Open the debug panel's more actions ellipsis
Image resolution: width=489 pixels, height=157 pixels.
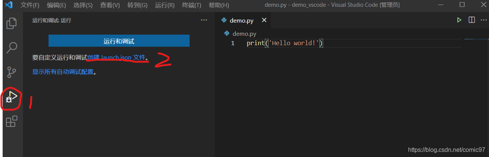click(204, 20)
